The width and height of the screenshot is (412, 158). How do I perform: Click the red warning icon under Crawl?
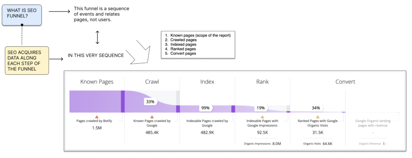tap(152, 117)
